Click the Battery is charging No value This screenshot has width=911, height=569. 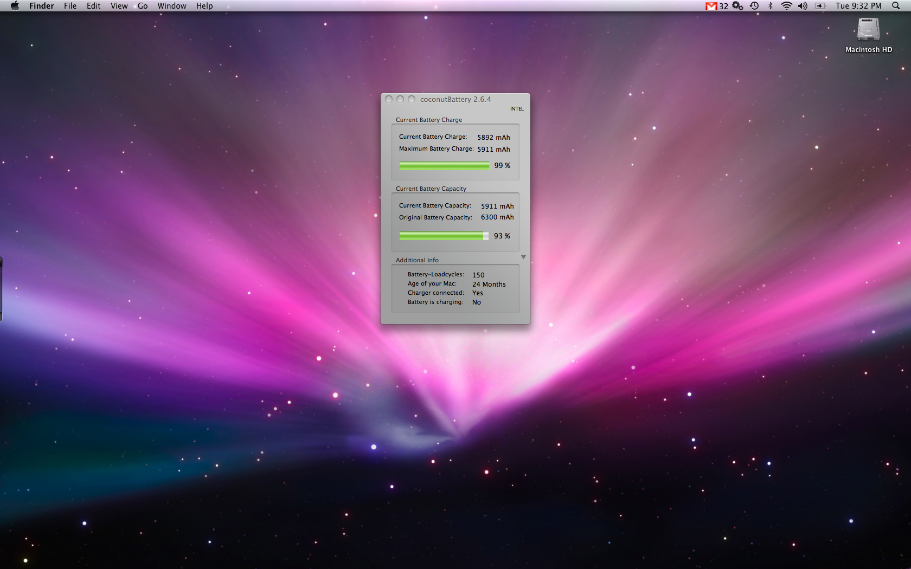click(477, 302)
